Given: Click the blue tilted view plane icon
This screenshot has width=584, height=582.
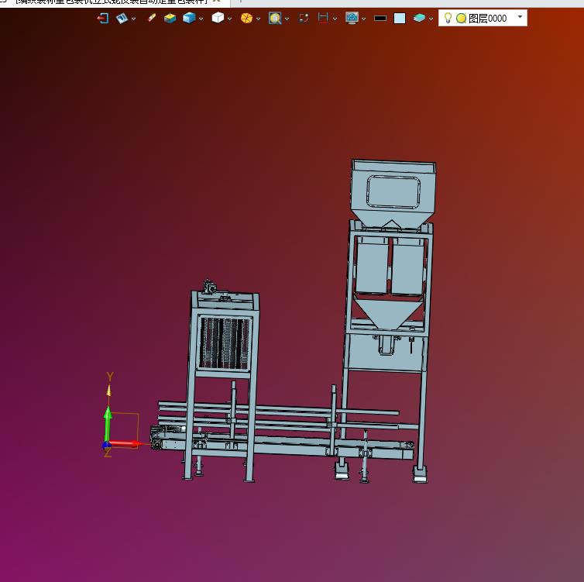Looking at the screenshot, I should [122, 18].
